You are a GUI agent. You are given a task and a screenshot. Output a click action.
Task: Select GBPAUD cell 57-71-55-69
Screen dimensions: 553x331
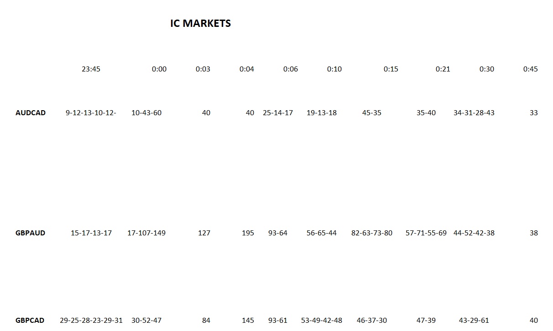point(426,233)
